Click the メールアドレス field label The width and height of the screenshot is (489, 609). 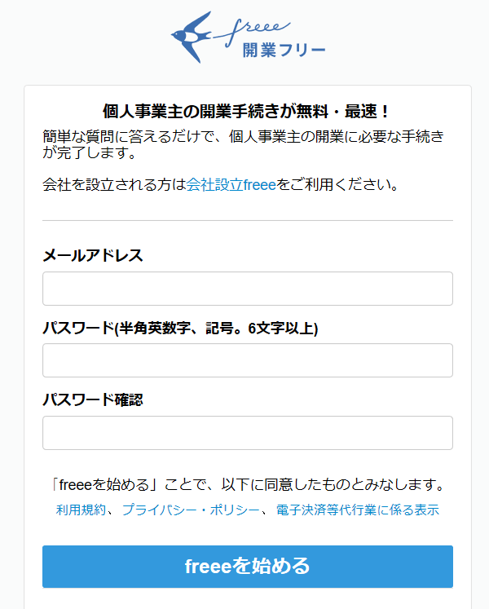click(x=93, y=255)
